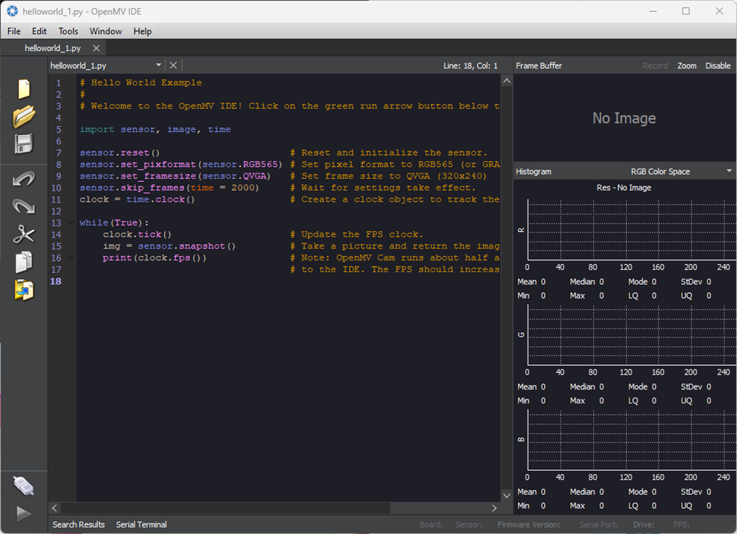Undo the last edit with the Undo arrow
Viewport: 737px width, 534px height.
24,179
